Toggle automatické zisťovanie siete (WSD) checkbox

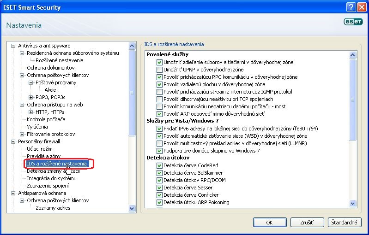pyautogui.click(x=159, y=136)
